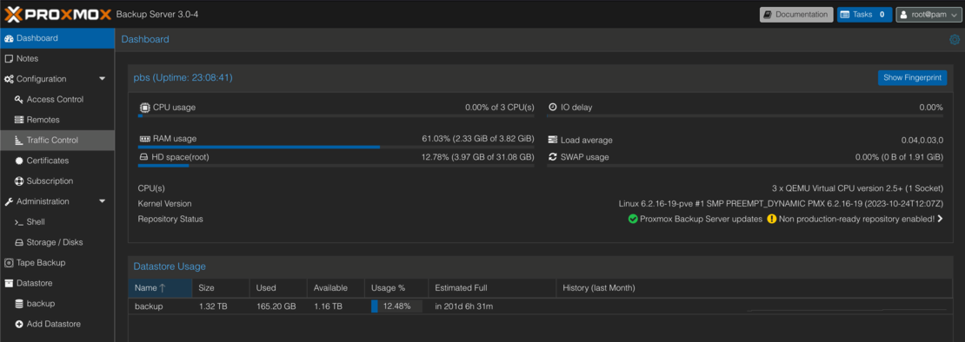Collapse the Configuration tree arrow
Viewport: 965px width, 342px height.
click(103, 79)
